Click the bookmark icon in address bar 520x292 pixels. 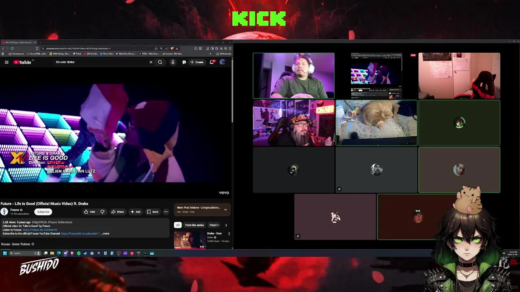pos(37,48)
